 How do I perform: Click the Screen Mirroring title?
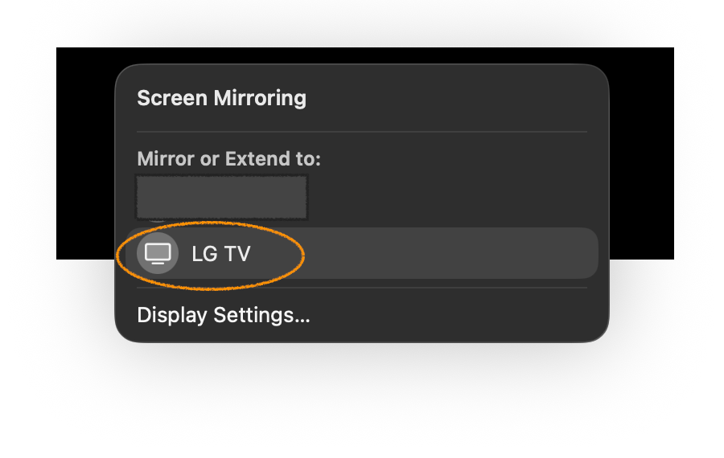click(x=221, y=99)
